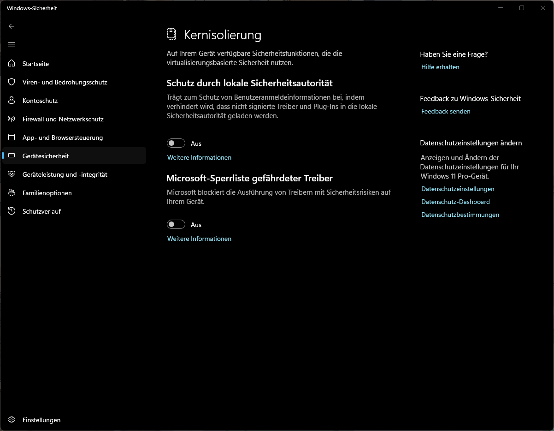Image resolution: width=554 pixels, height=431 pixels.
Task: Open Viren- und Bedrohungsschutz section
Action: coord(74,82)
